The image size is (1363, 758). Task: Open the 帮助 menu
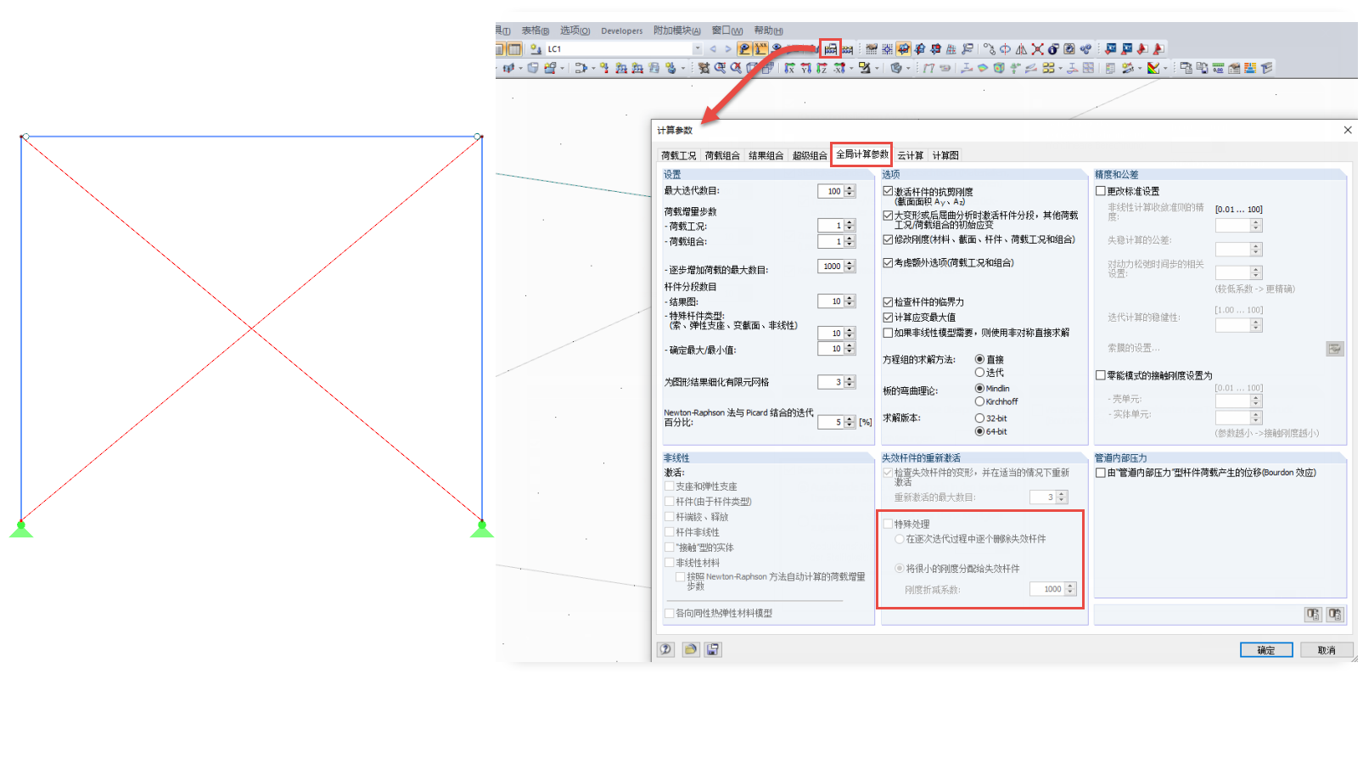pos(769,31)
